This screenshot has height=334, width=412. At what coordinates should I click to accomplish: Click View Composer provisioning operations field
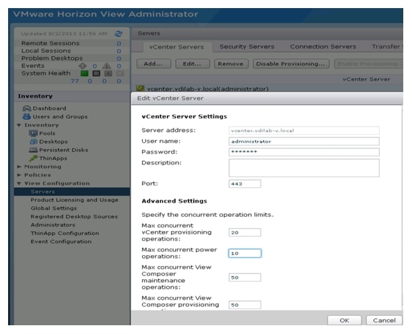tap(244, 305)
